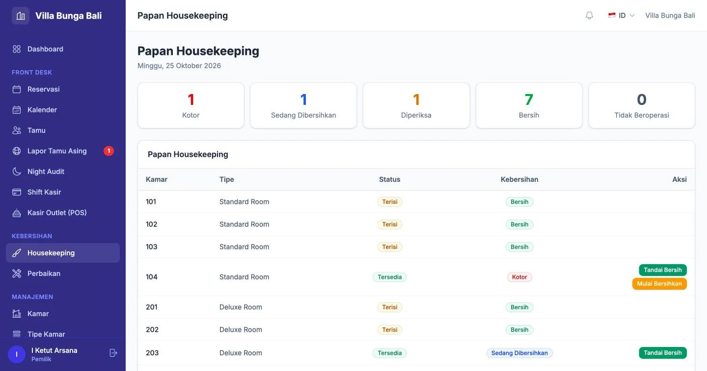Click the Villa Bunga Bali logo icon
The width and height of the screenshot is (707, 371).
pyautogui.click(x=21, y=16)
